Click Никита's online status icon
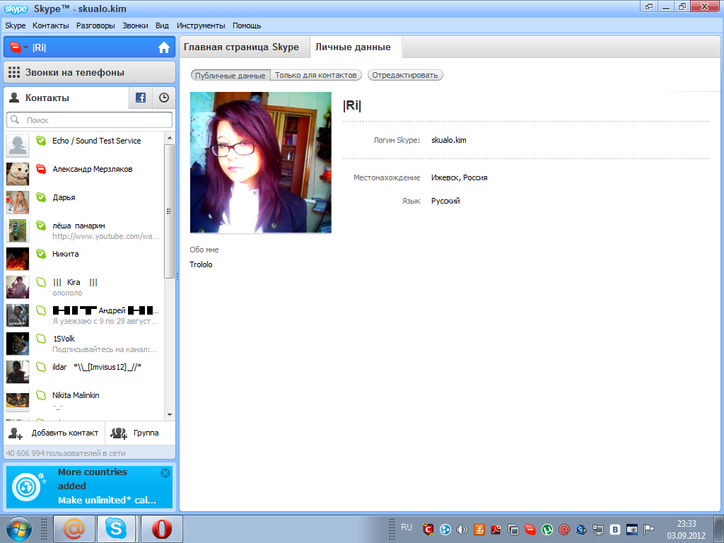The width and height of the screenshot is (724, 543). [41, 254]
